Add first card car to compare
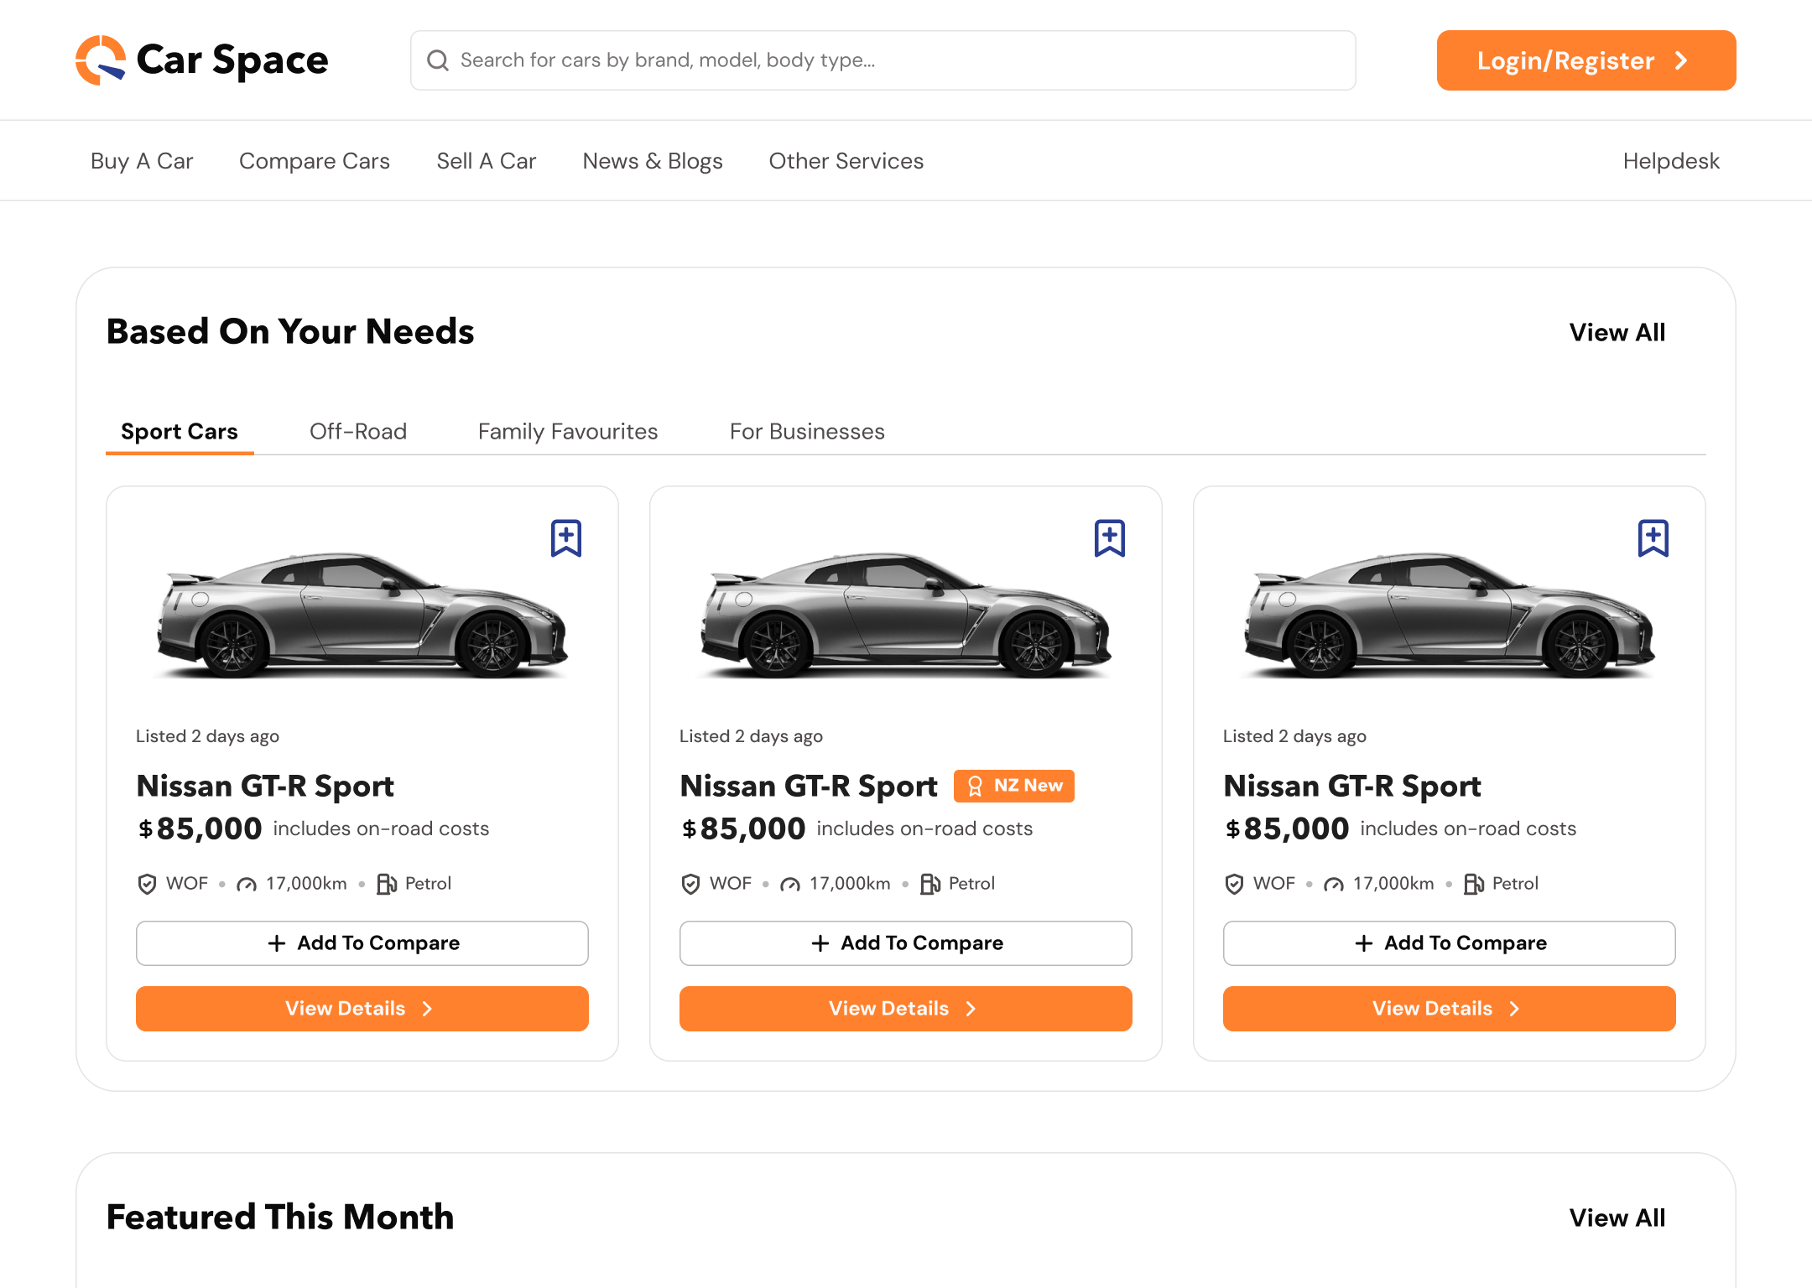Viewport: 1812px width, 1288px height. tap(362, 943)
